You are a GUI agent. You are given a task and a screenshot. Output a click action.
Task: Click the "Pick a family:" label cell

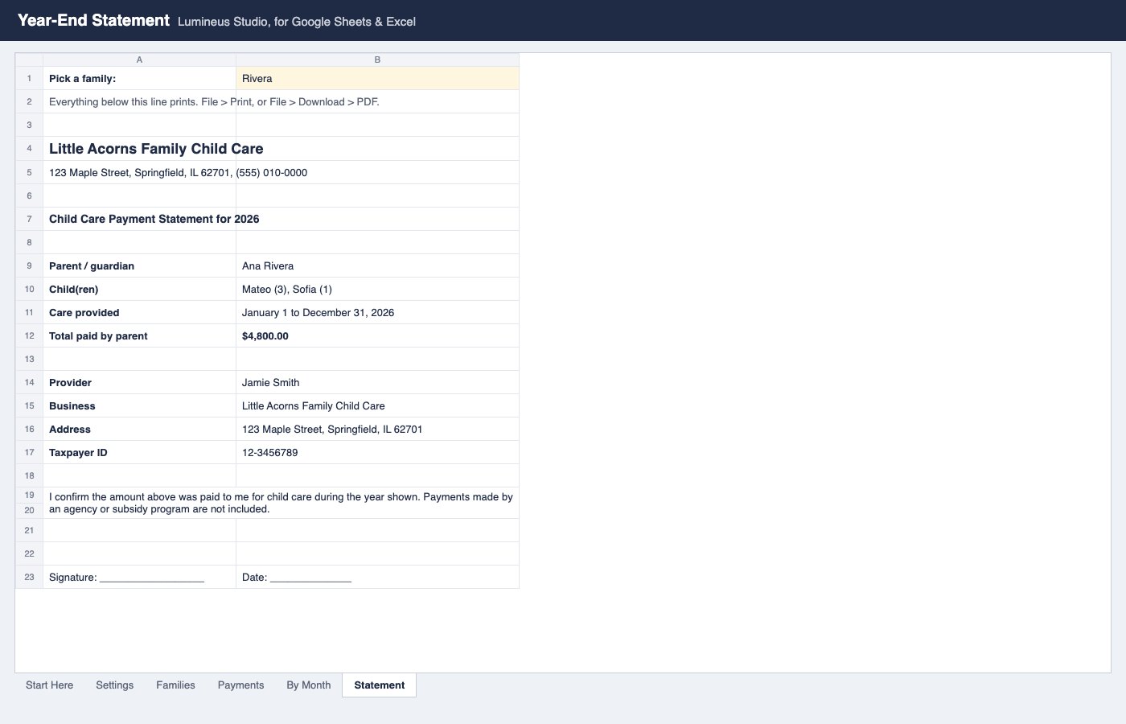coord(139,79)
